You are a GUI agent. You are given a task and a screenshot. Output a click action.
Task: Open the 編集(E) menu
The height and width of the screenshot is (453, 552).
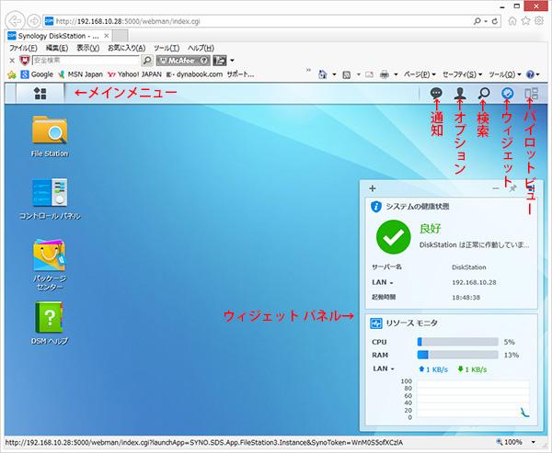coord(57,48)
